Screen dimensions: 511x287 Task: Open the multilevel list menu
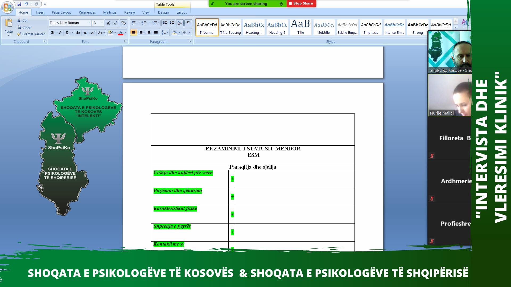(x=156, y=23)
